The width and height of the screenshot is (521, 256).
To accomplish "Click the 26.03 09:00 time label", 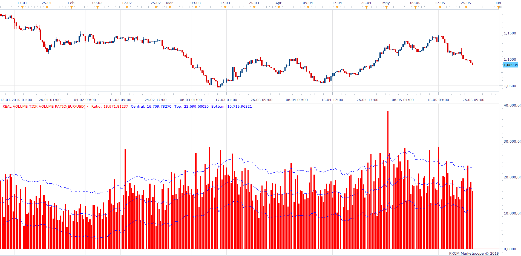I will coord(261,100).
